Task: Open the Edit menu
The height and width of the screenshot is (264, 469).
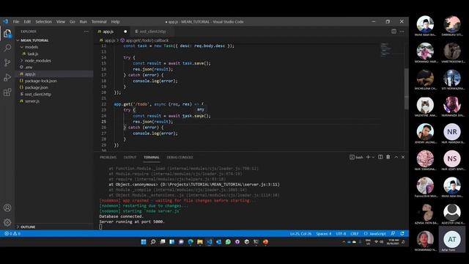Action: click(x=27, y=22)
